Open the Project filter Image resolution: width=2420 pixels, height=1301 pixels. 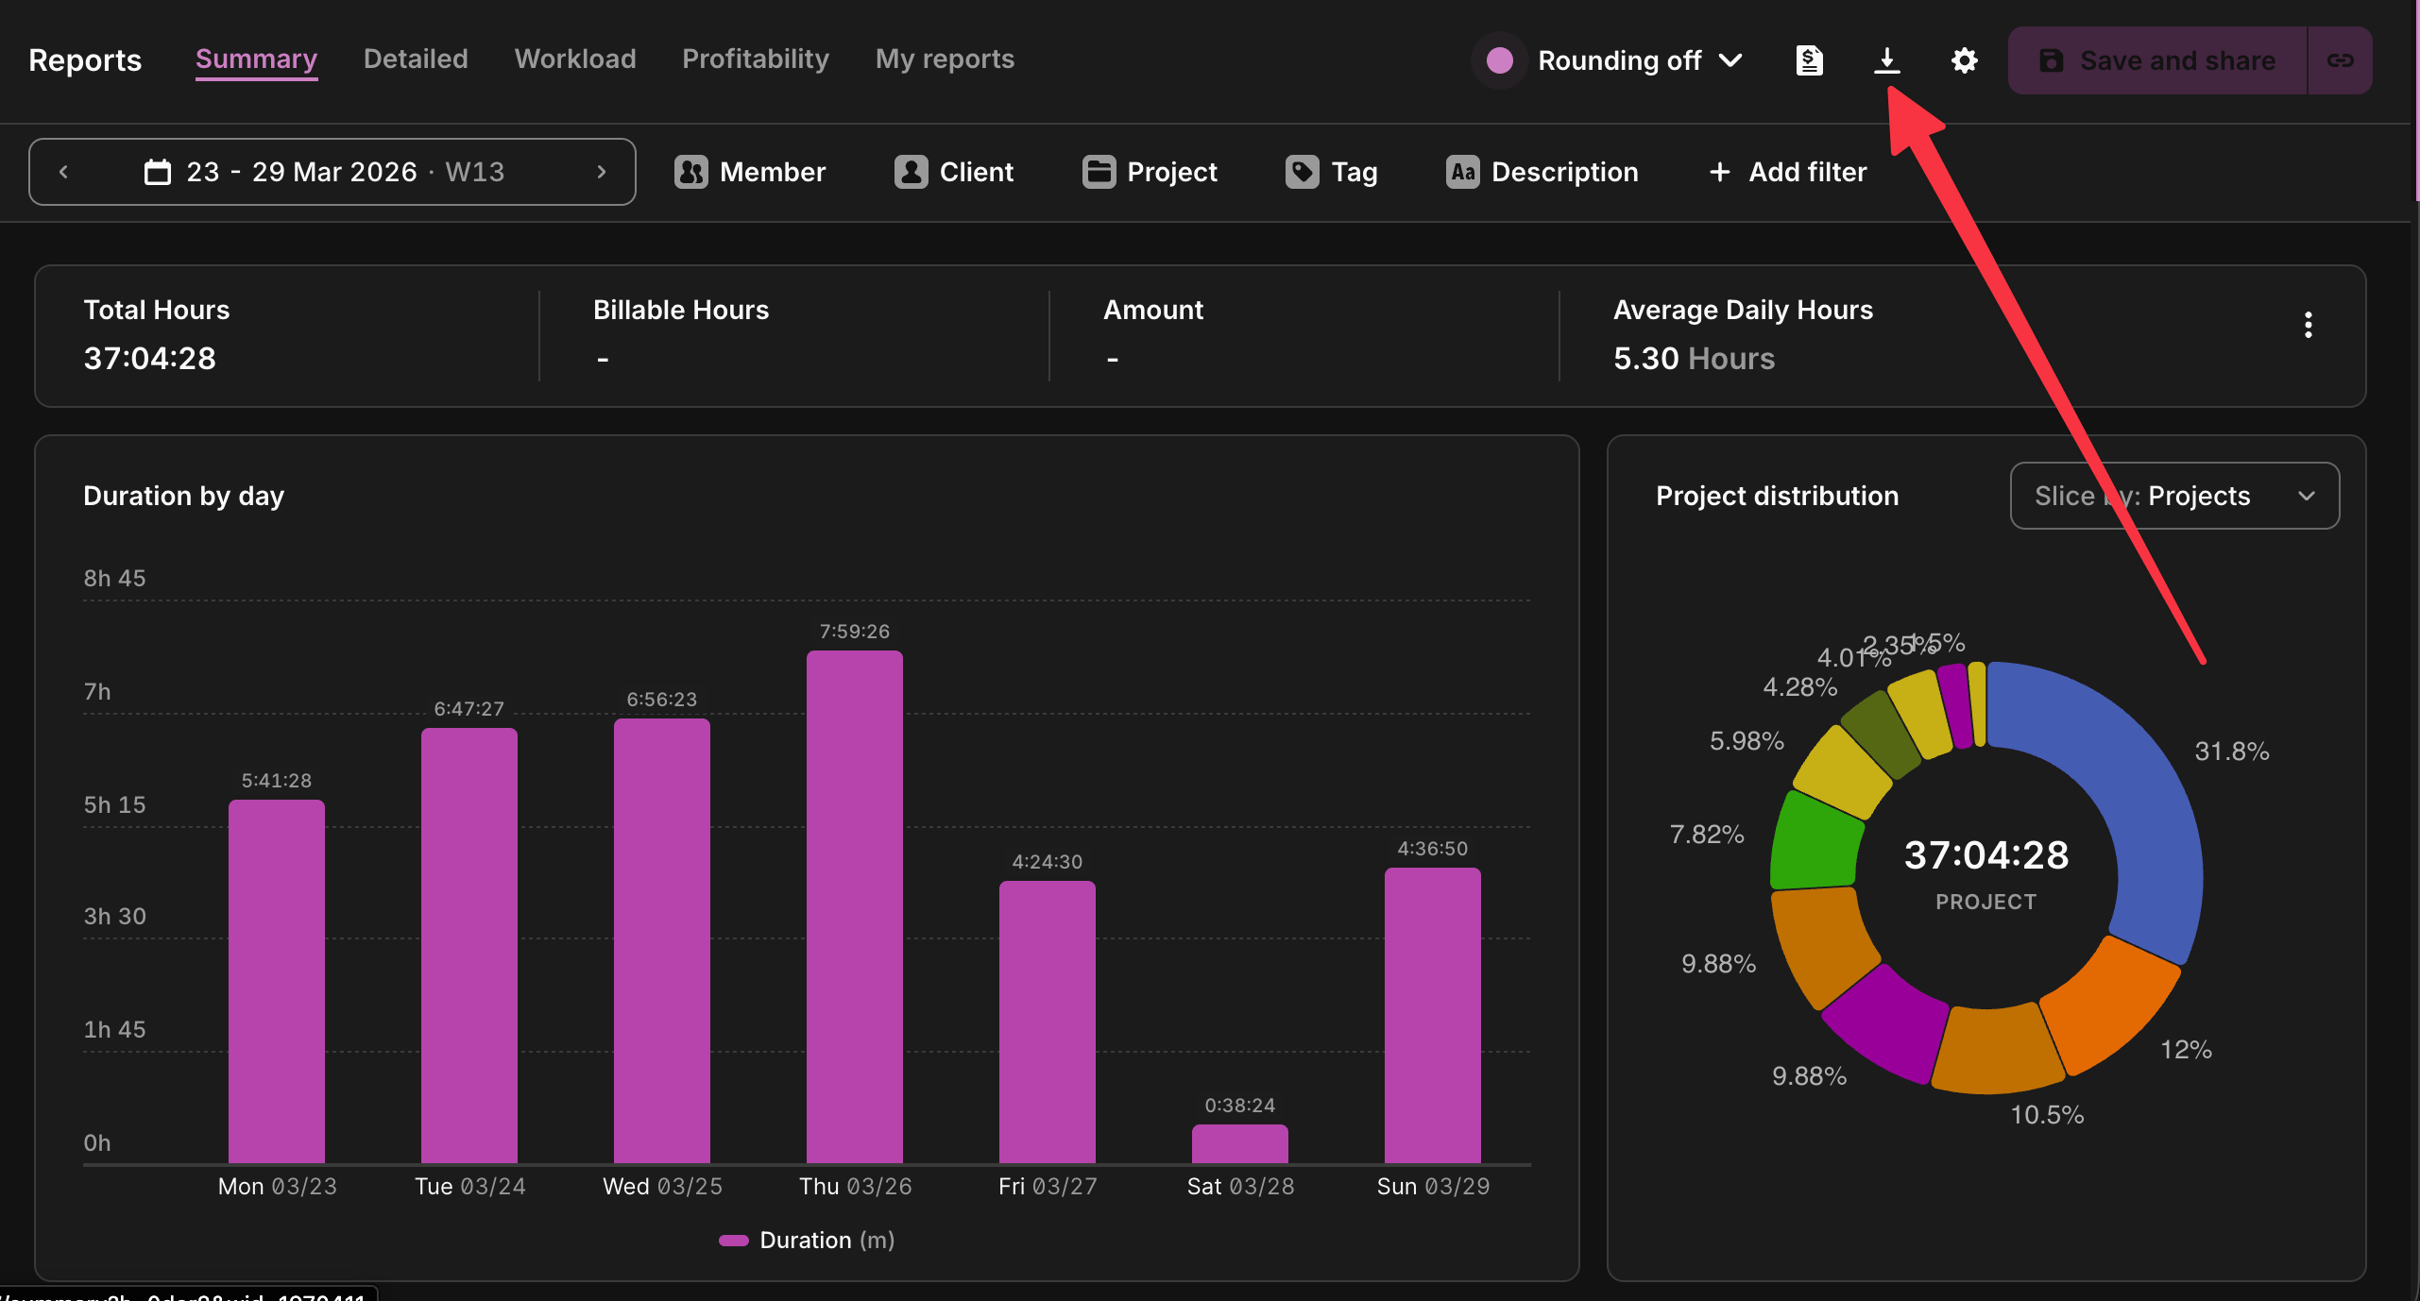click(1150, 172)
